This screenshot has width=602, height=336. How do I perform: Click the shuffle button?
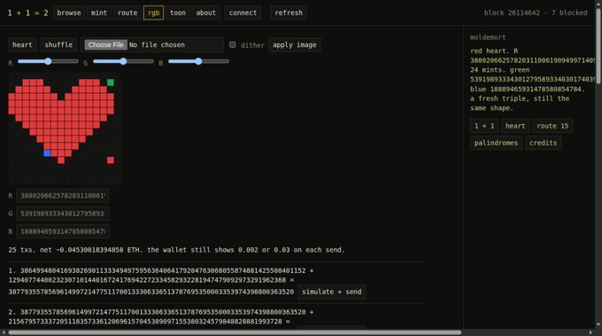tap(58, 44)
